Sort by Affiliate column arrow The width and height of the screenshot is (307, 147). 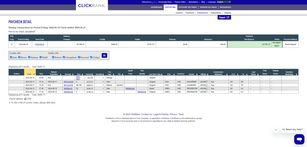click(x=208, y=74)
